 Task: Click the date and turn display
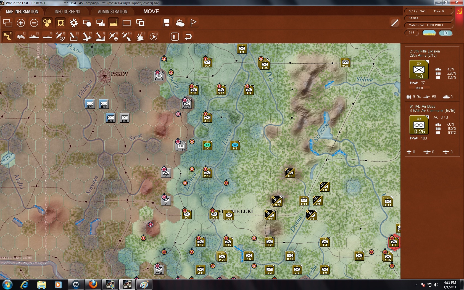(429, 11)
